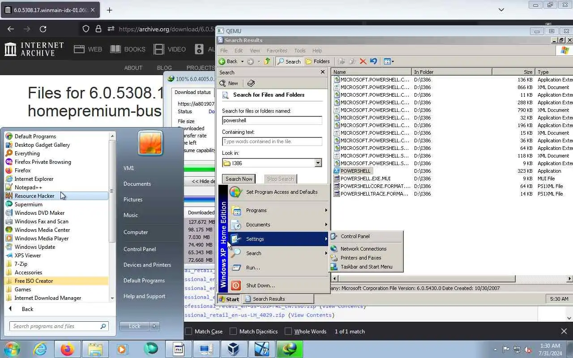
Task: Click the Search Now button
Action: coord(239,179)
